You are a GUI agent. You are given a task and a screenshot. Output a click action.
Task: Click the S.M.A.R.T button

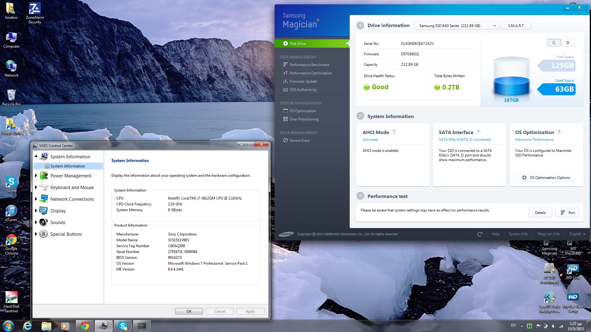click(x=516, y=26)
